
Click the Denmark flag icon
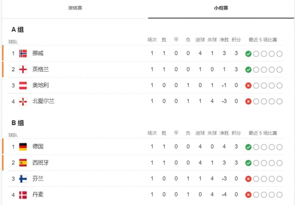[23, 195]
